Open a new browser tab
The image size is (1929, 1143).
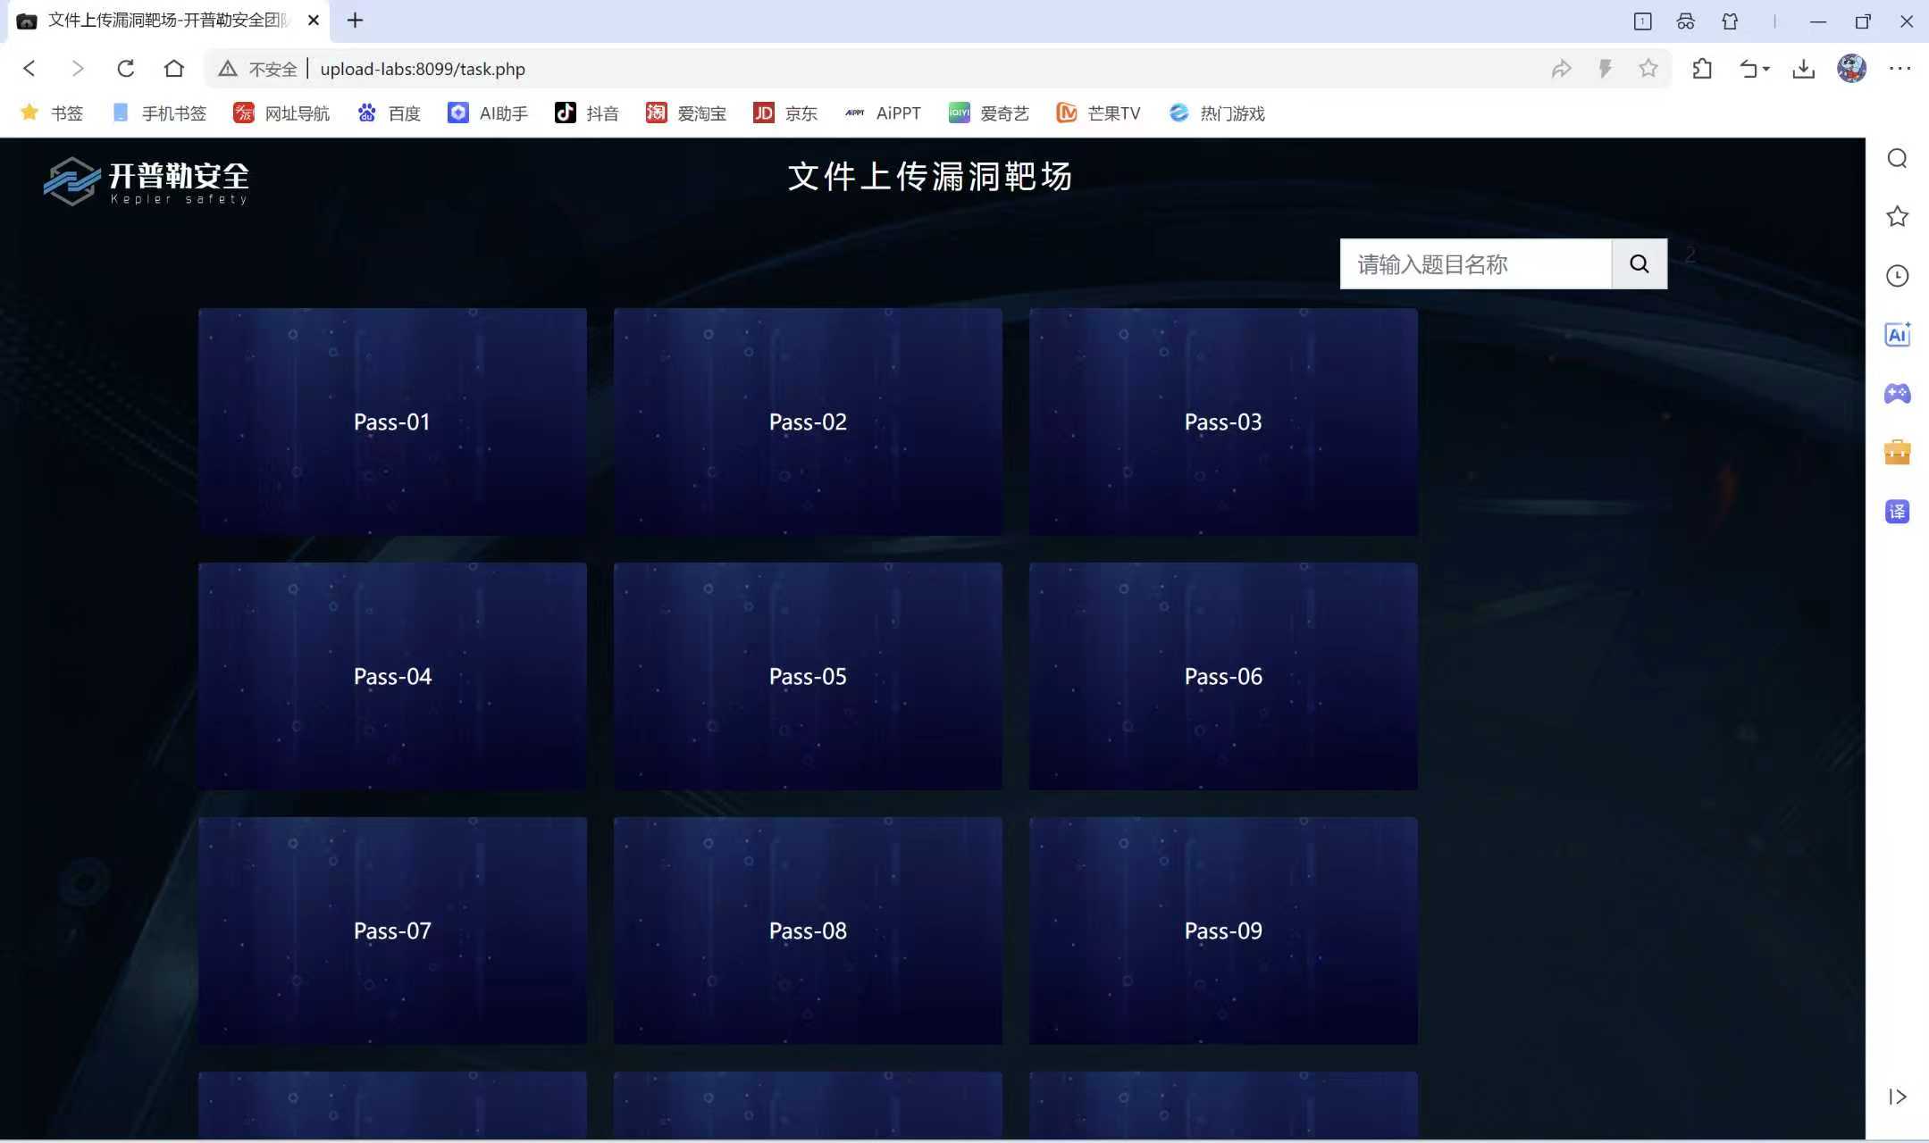pos(355,21)
